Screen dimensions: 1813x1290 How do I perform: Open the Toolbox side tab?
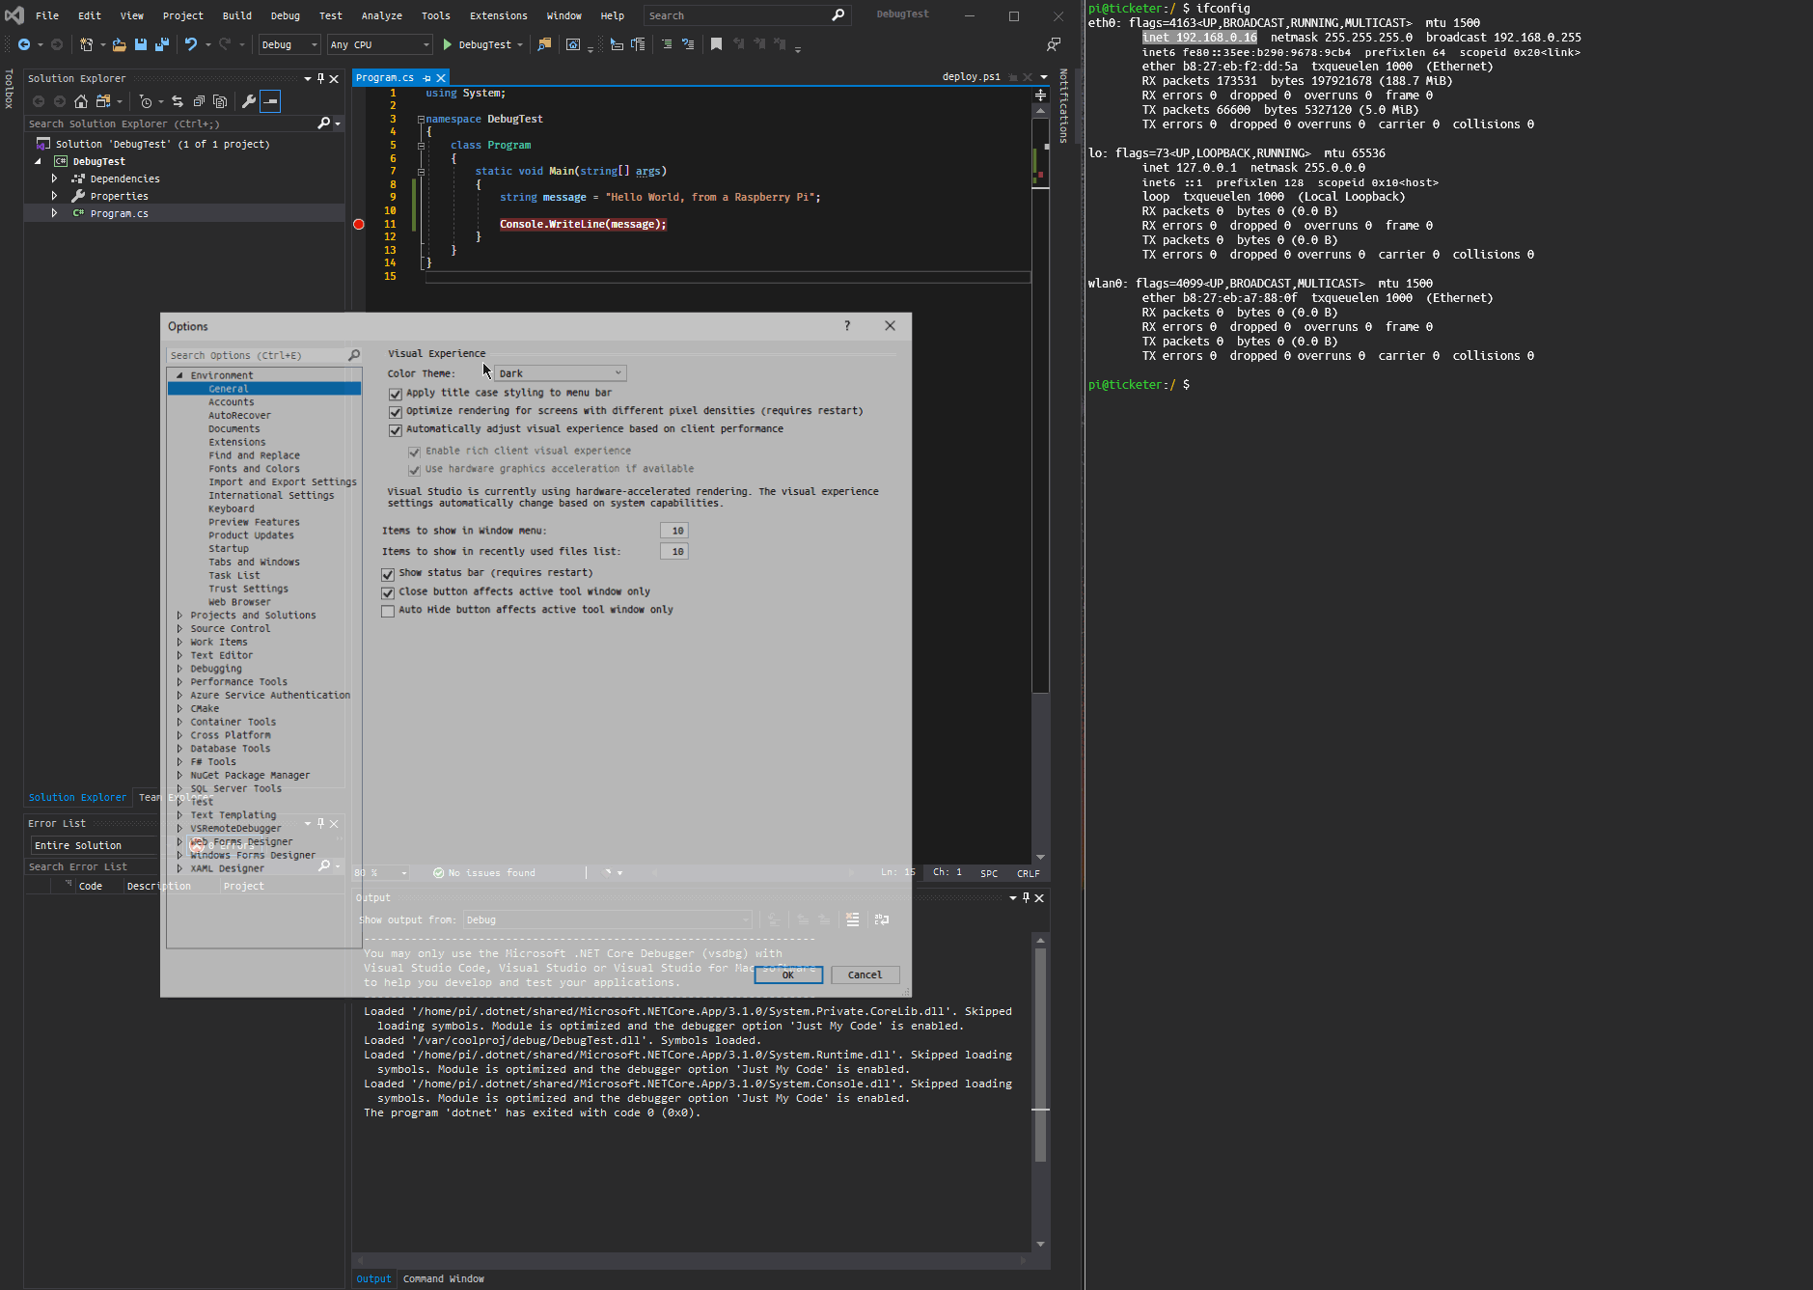[9, 88]
